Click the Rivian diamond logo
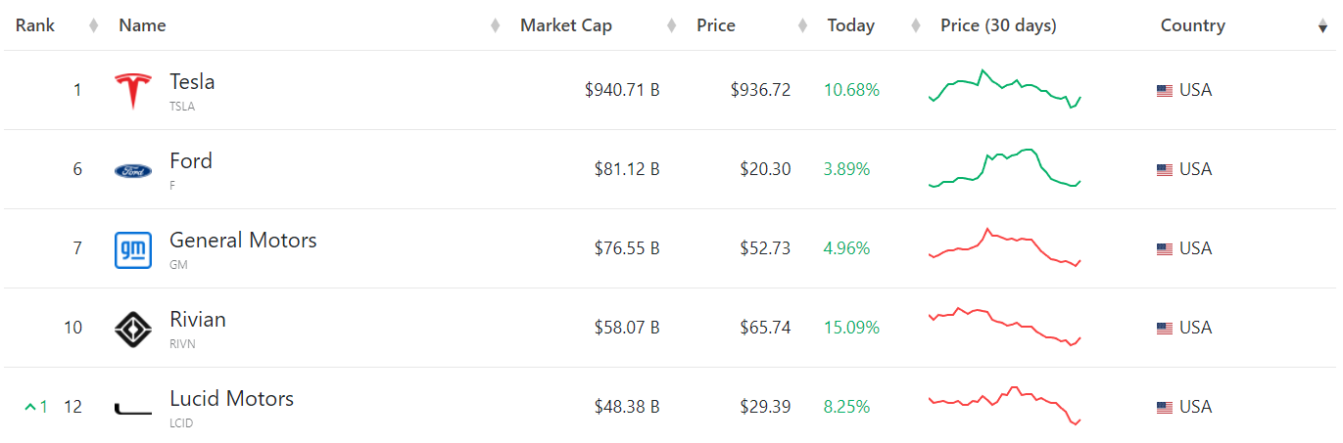This screenshot has height=443, width=1343. tap(133, 329)
